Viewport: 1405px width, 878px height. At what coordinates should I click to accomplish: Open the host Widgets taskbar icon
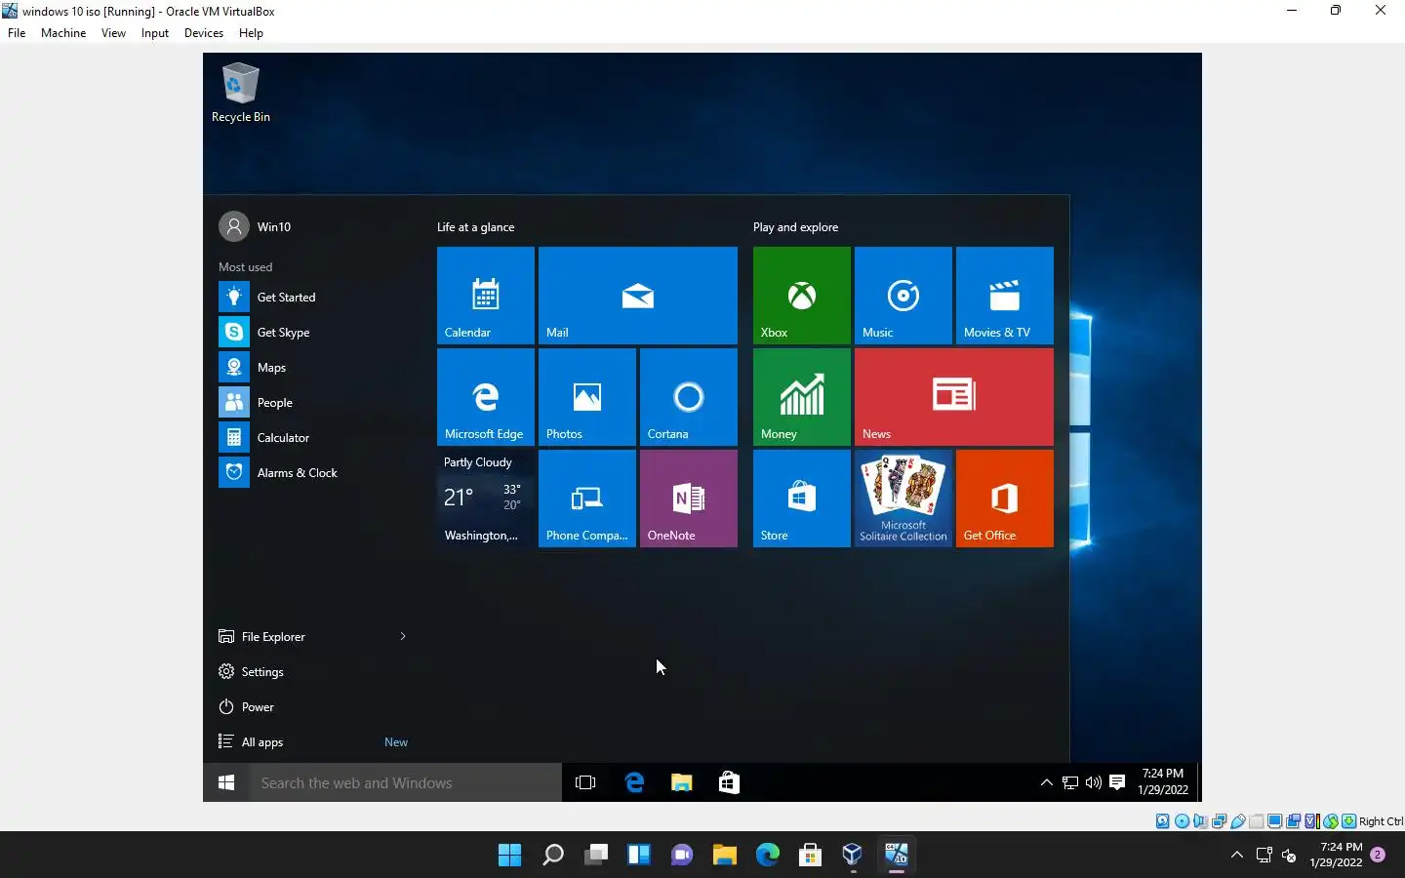[x=638, y=856]
